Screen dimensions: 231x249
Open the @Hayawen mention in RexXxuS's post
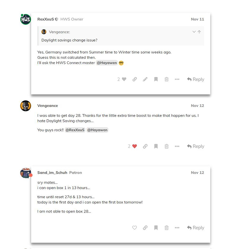[x=107, y=63]
